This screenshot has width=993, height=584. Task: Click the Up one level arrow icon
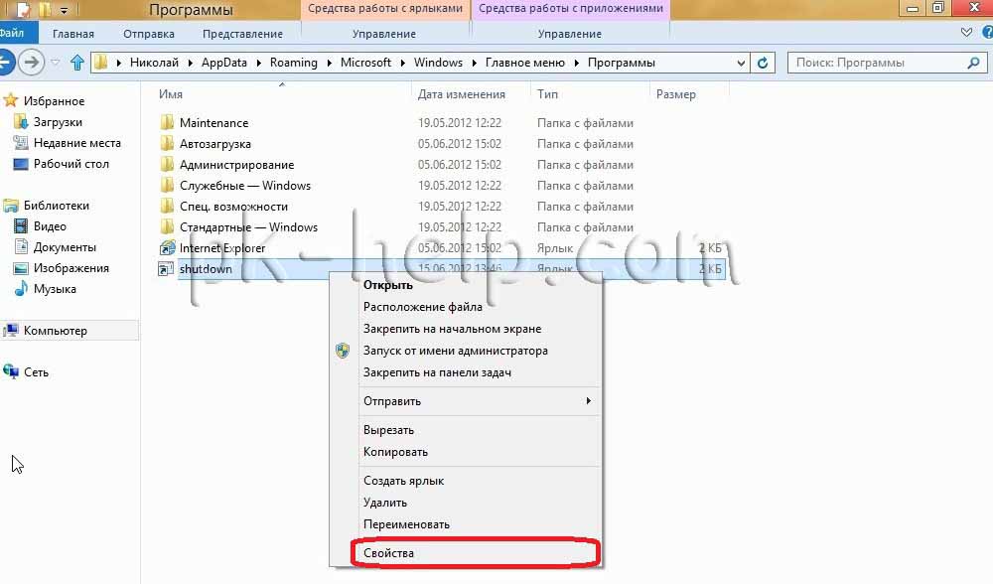pyautogui.click(x=76, y=63)
